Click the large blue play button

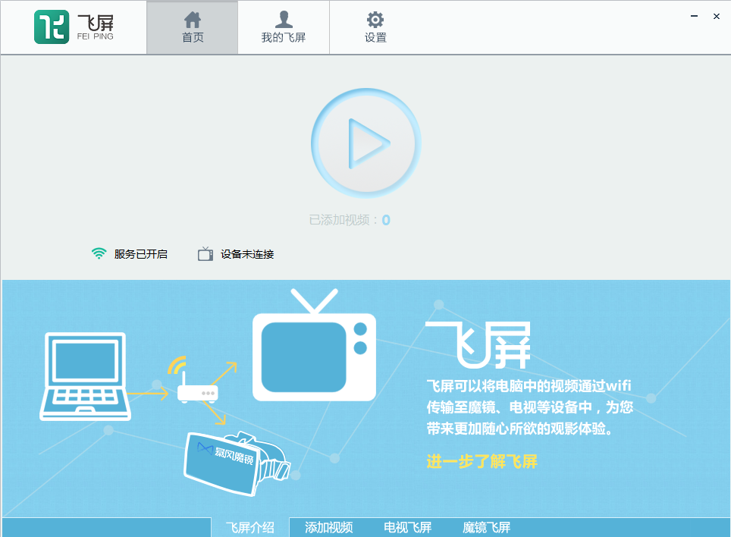point(366,143)
